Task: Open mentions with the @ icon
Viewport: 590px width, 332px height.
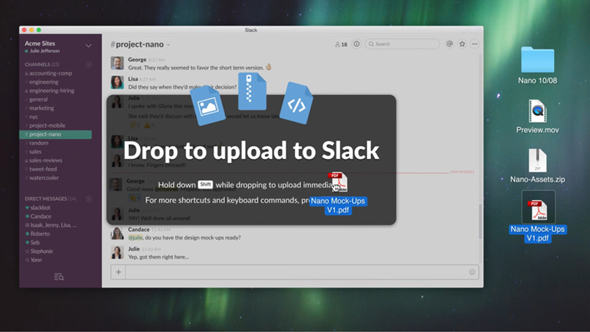Action: [449, 44]
